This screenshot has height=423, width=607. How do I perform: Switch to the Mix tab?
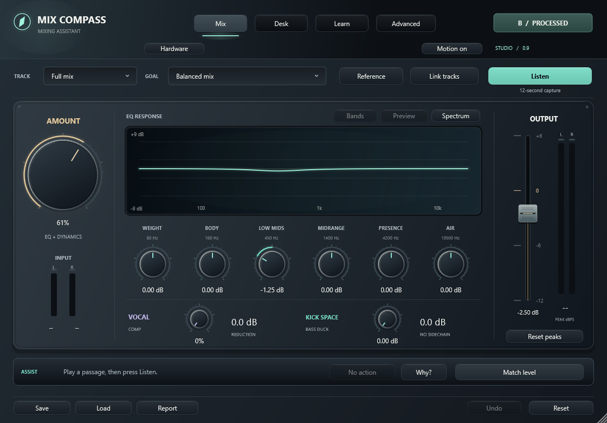220,24
